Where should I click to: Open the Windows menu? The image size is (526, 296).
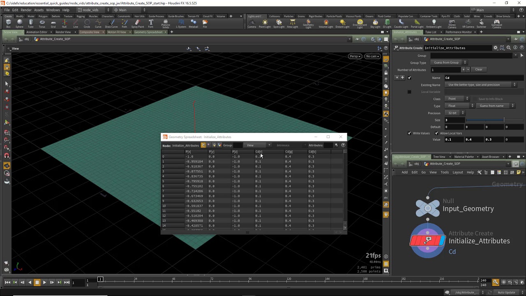(53, 10)
